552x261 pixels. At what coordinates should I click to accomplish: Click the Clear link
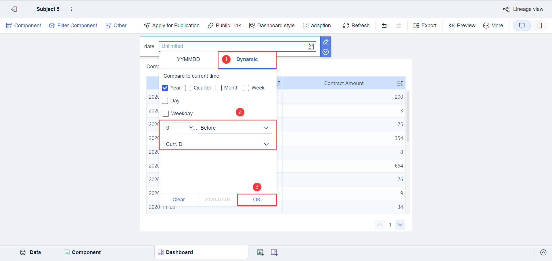coord(179,200)
